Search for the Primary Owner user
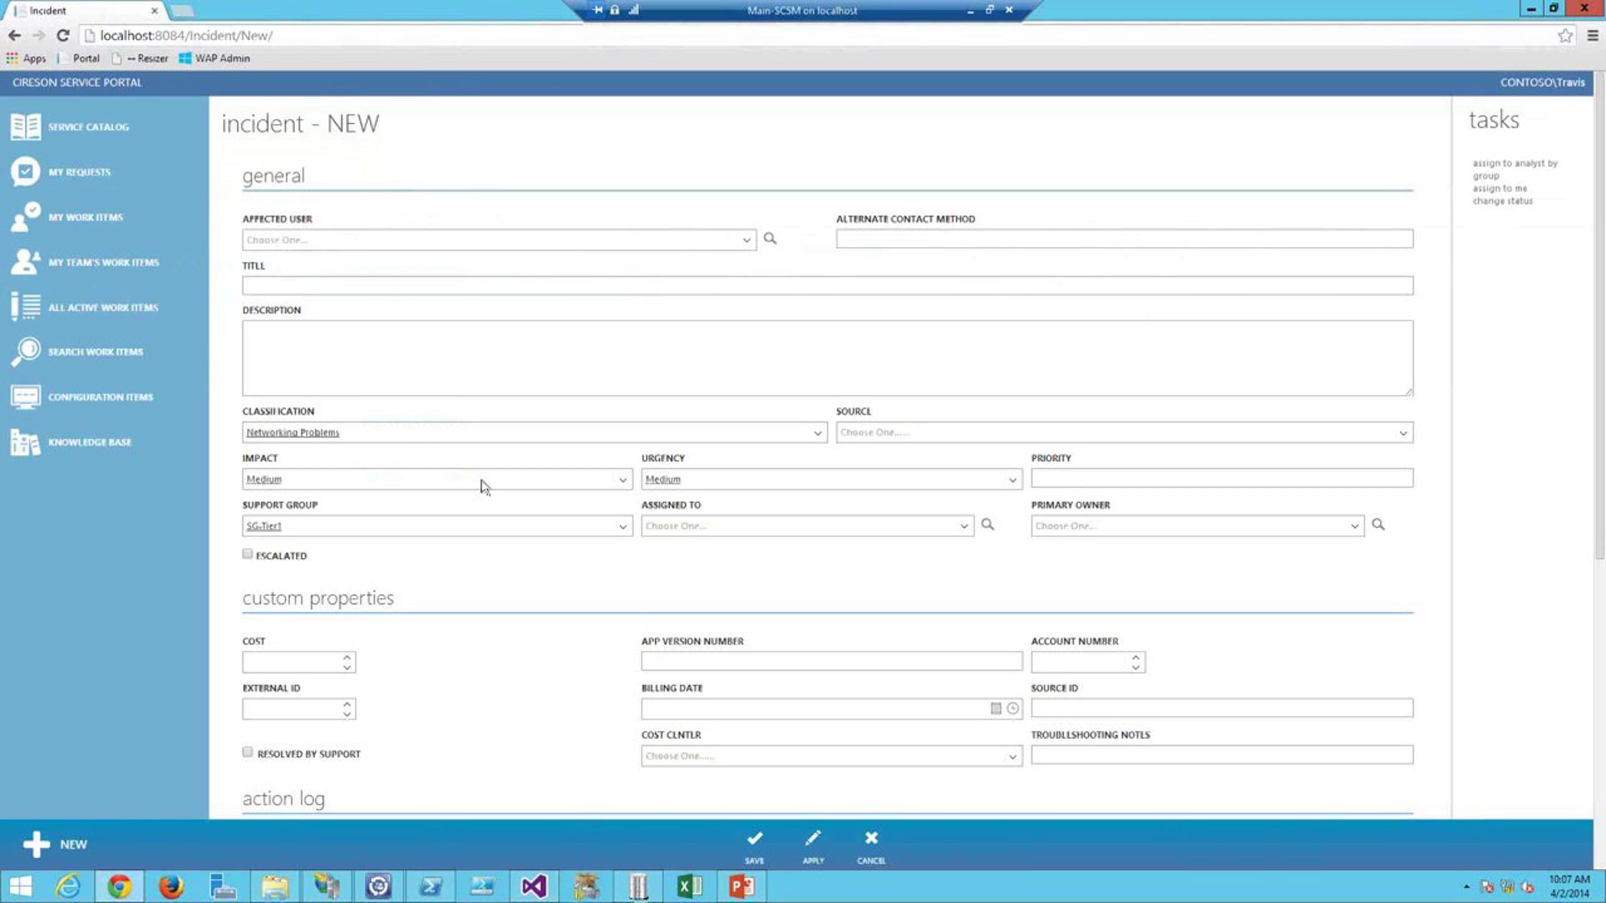 (x=1378, y=525)
